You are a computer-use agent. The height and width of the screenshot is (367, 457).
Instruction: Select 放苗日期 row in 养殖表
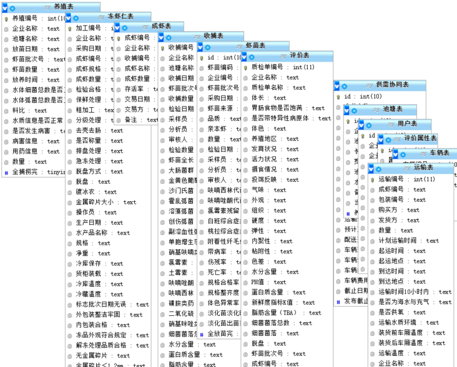pos(33,49)
